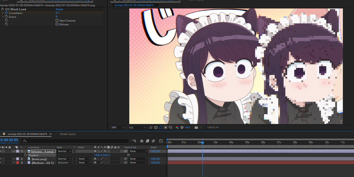Open the Full resolution dropdown
The image size is (354, 177).
coord(137,128)
